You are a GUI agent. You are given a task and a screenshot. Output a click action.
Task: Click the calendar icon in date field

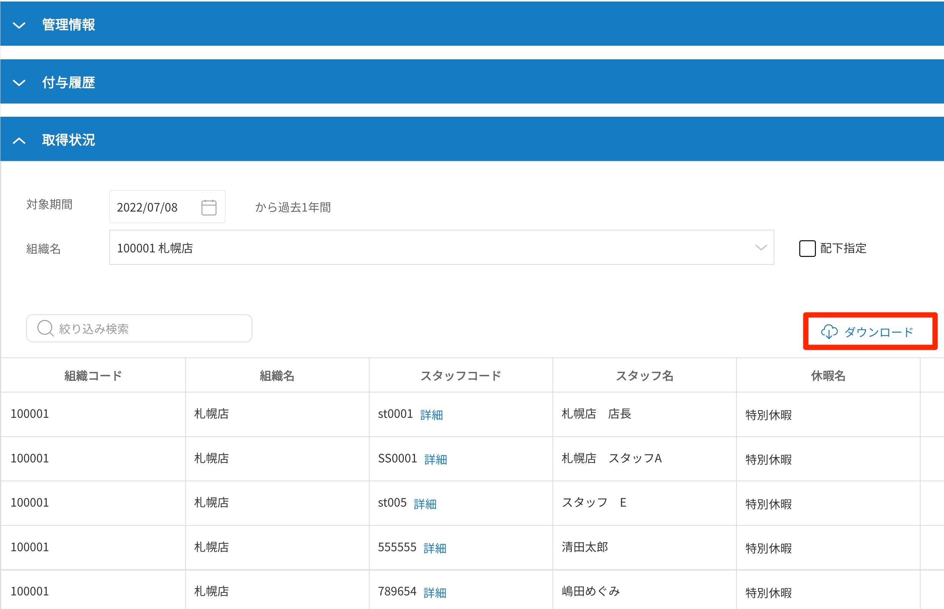tap(209, 207)
